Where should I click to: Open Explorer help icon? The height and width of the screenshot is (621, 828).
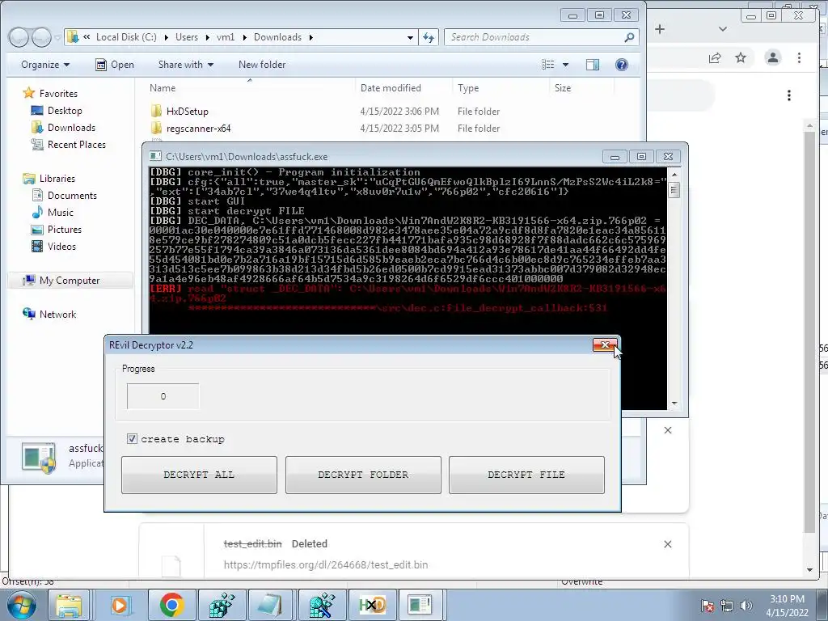tap(622, 65)
